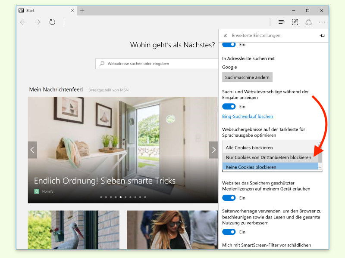Select the last carousel dot
The height and width of the screenshot is (258, 345).
coord(145,197)
